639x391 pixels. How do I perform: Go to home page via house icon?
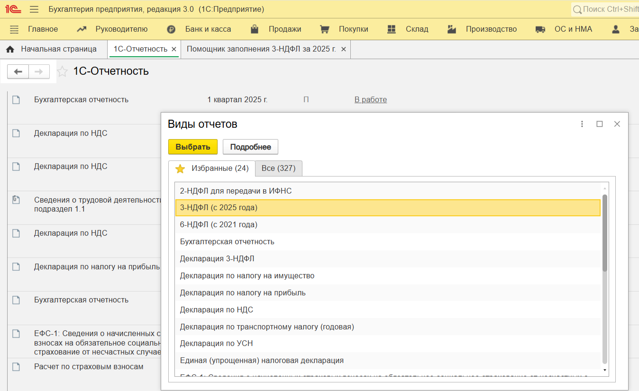(x=10, y=49)
